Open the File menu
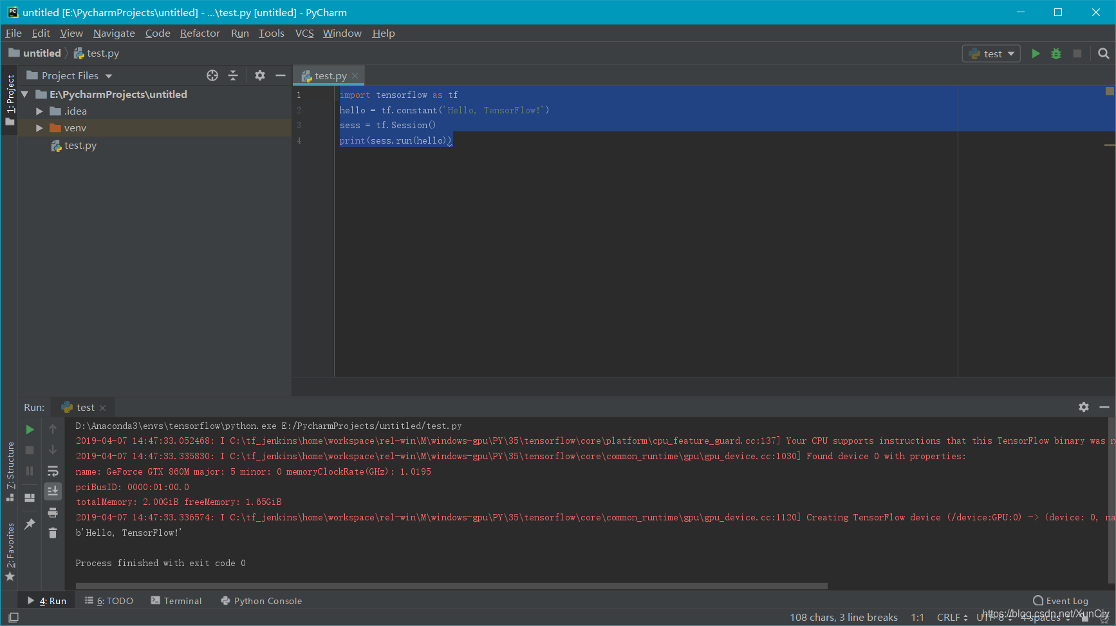The height and width of the screenshot is (626, 1116). [14, 33]
